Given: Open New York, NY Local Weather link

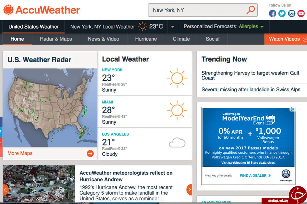Looking at the screenshot, I should pyautogui.click(x=103, y=27).
